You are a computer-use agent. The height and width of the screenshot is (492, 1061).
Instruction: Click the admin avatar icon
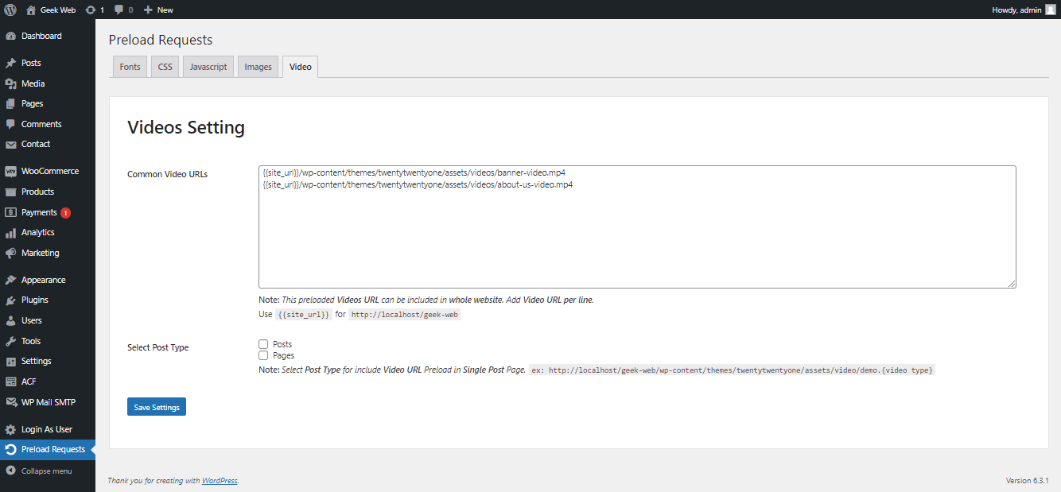click(x=1050, y=10)
